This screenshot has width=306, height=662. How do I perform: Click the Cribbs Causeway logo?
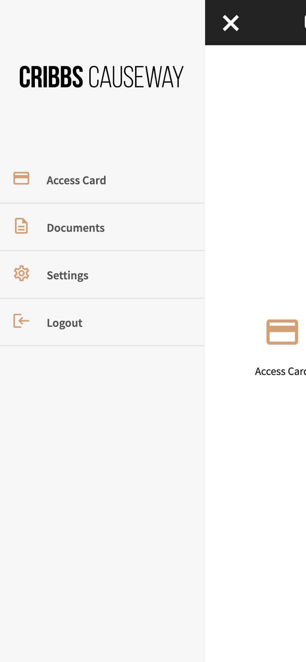pos(101,77)
